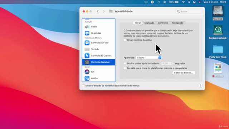
Task: Click the seconds stepper arrows
Action: point(173,63)
